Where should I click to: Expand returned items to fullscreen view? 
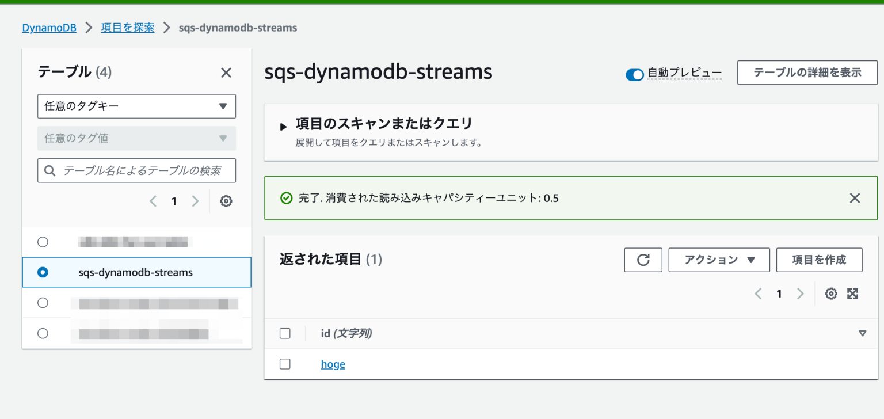pos(852,294)
